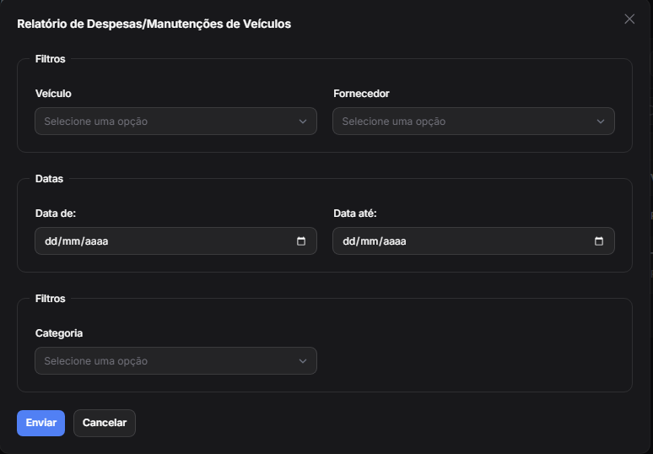Click the Fornecedor field label
Screen dimensions: 653x454
(x=361, y=94)
